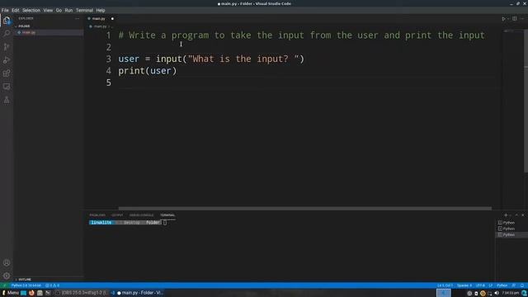Open the terminal launcher in the taskbar
The height and width of the screenshot is (297, 528).
(48, 293)
